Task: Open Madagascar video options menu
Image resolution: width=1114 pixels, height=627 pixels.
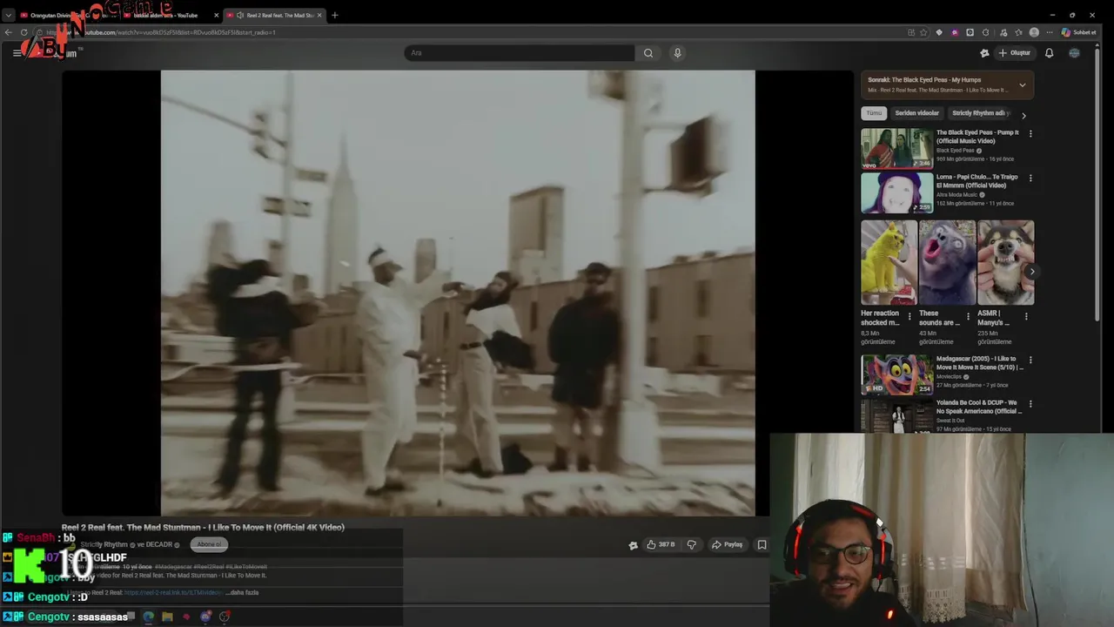Action: point(1030,360)
